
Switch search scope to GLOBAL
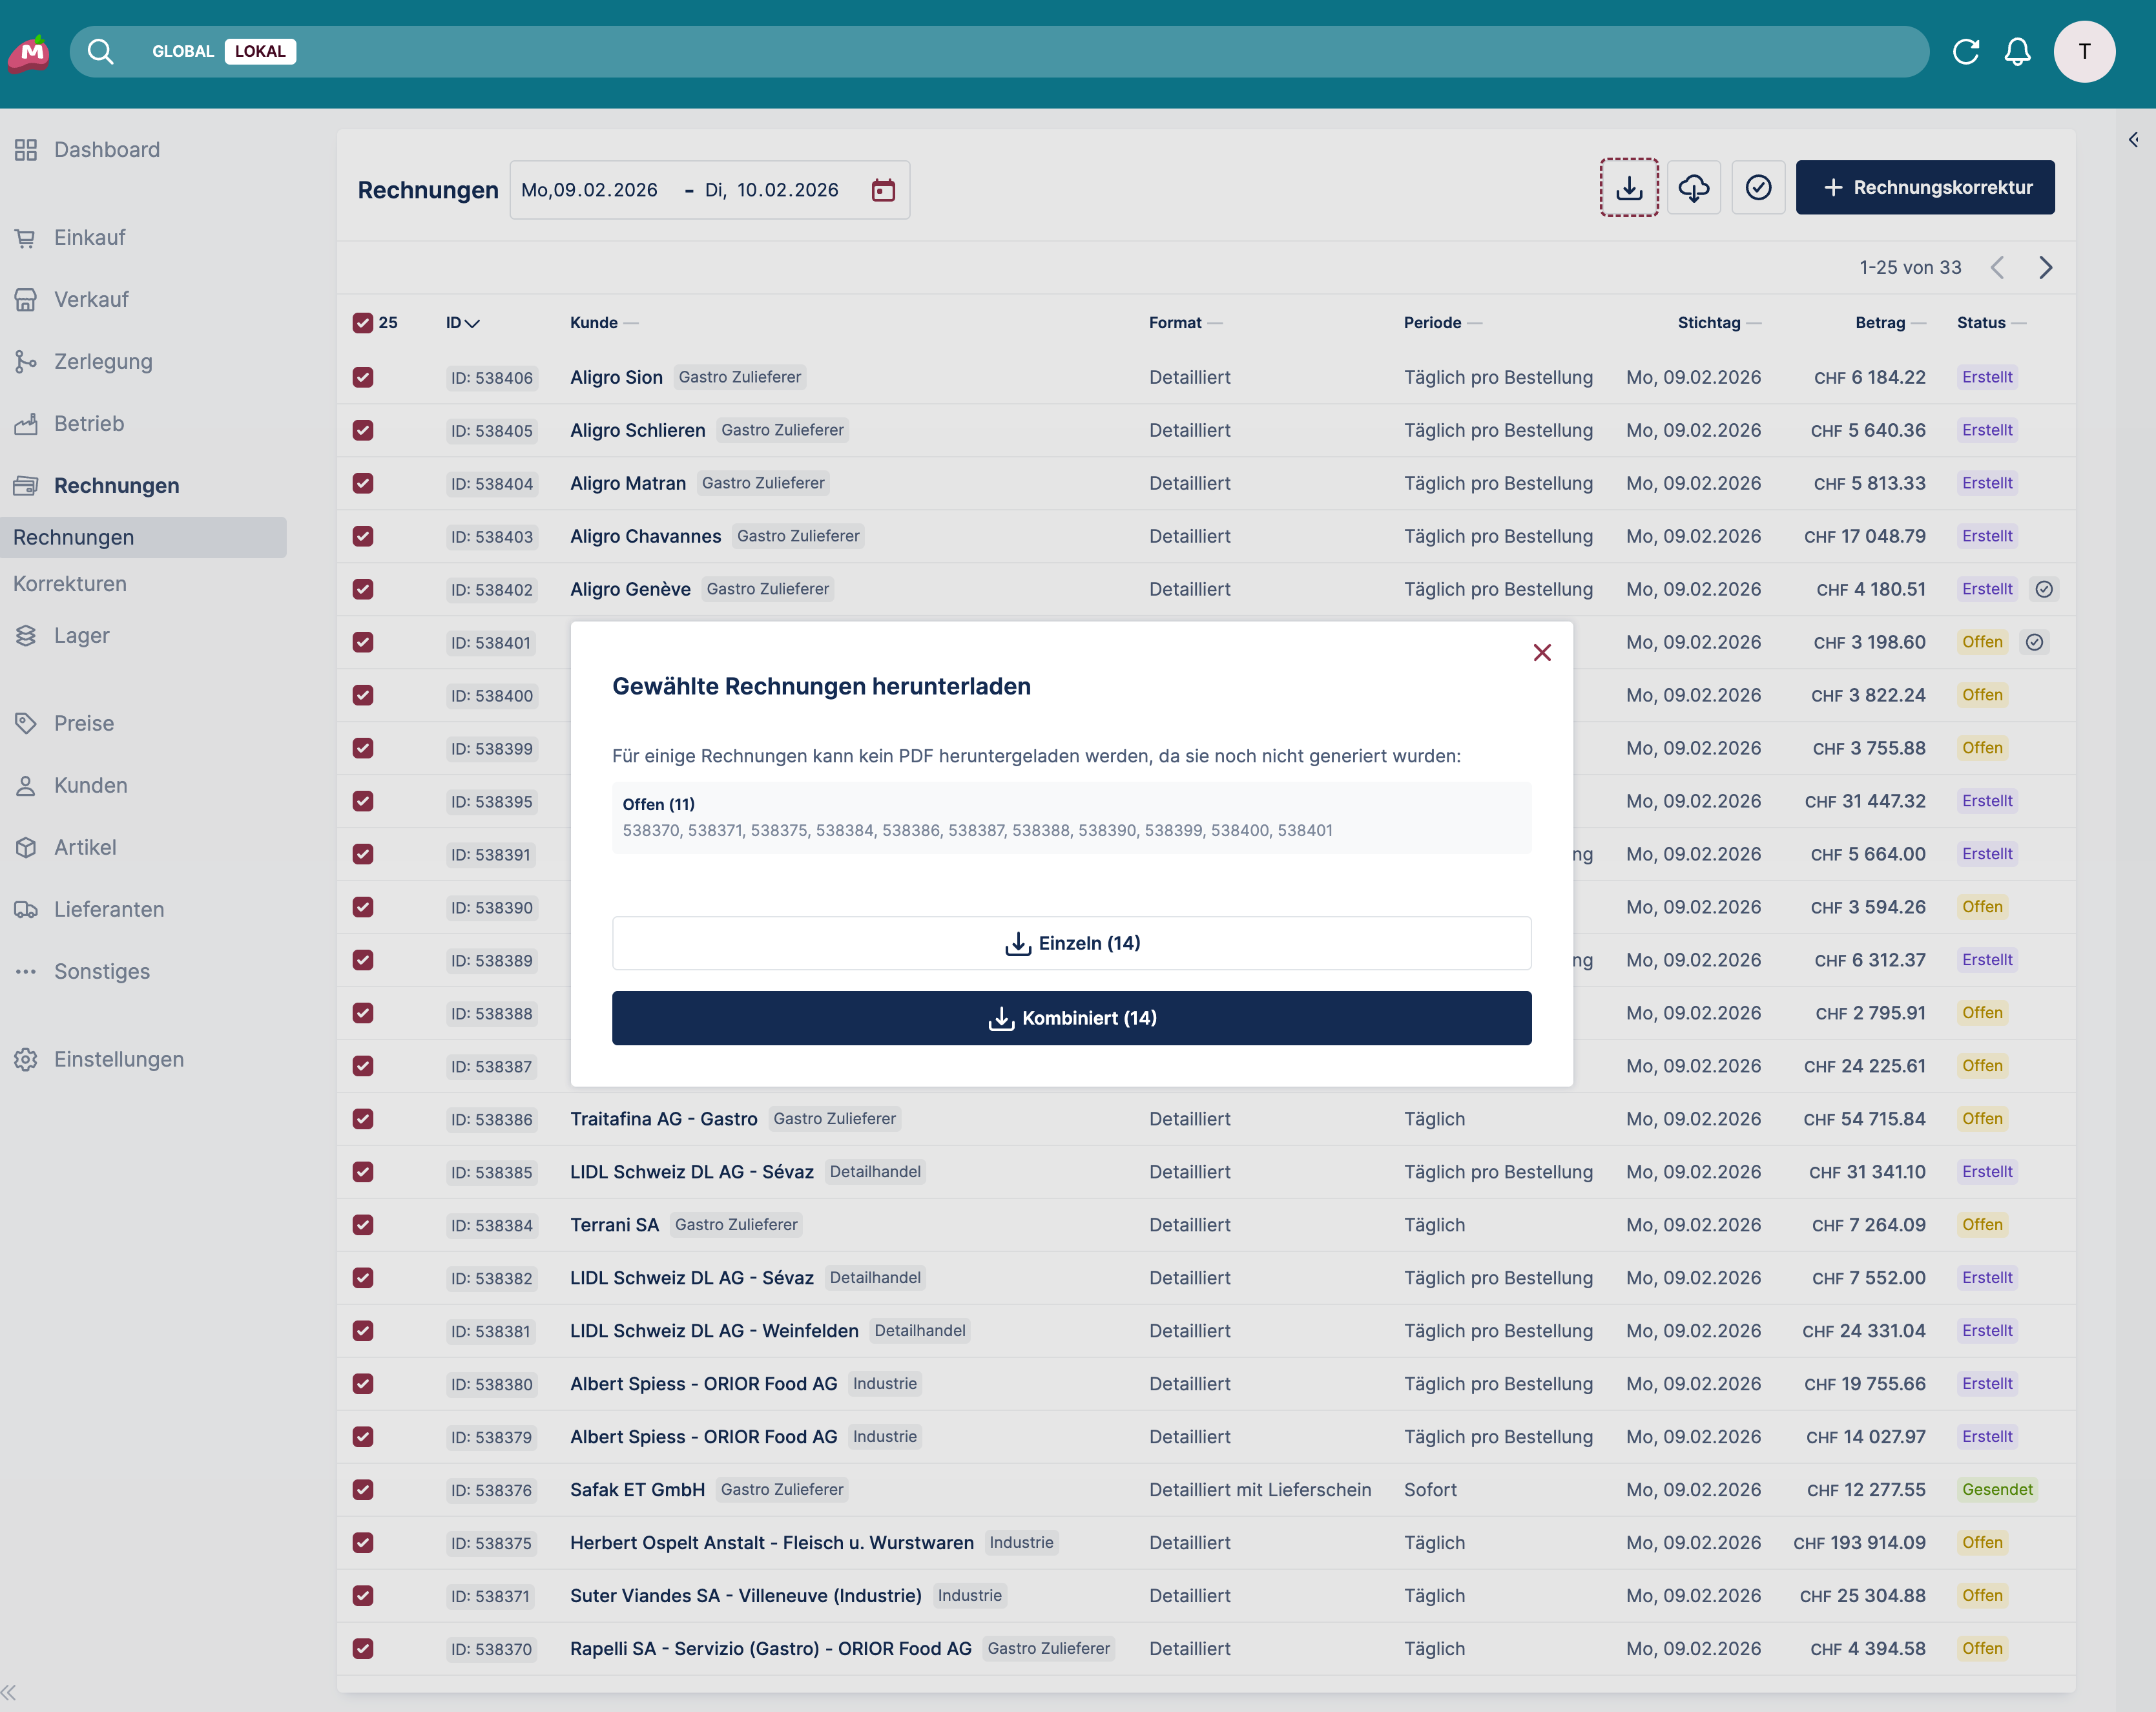(183, 52)
